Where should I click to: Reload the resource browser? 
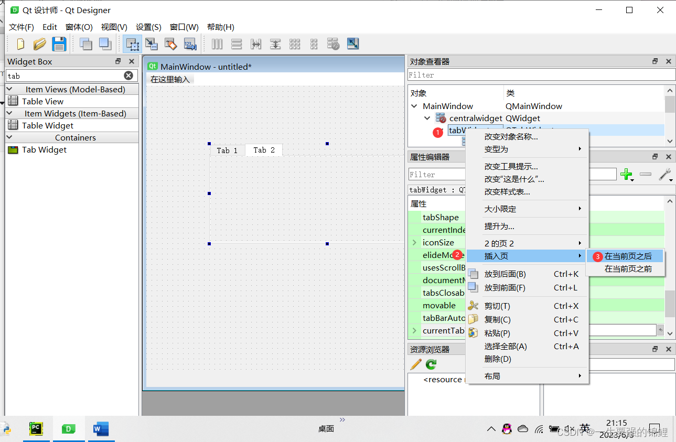tap(430, 364)
